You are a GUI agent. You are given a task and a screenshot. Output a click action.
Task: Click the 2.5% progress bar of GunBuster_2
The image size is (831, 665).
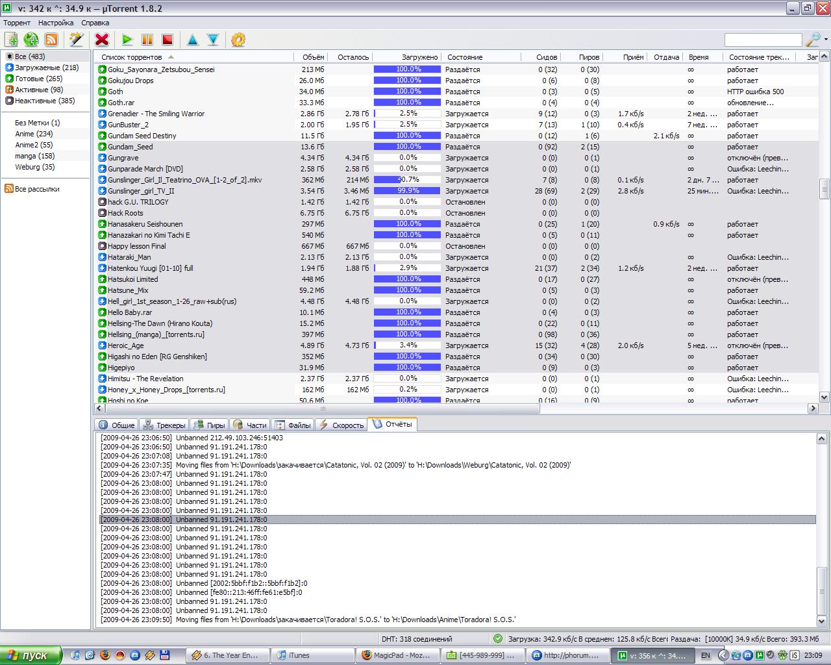pos(408,125)
